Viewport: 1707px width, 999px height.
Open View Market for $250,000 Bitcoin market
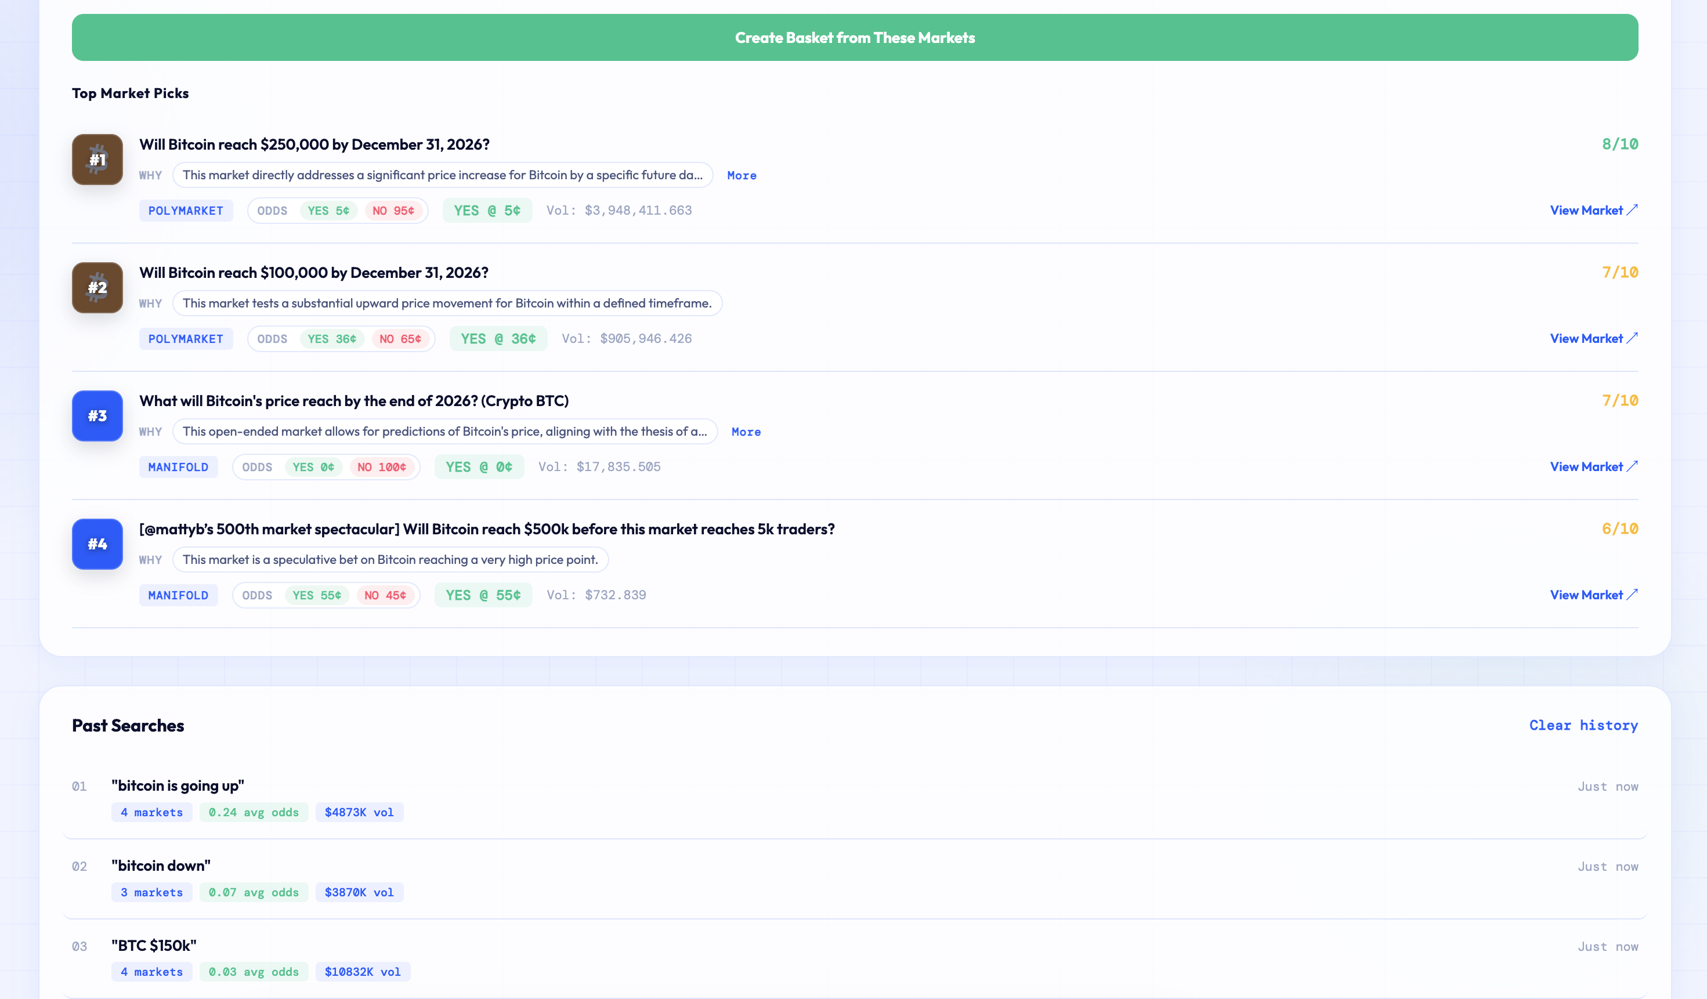pos(1593,210)
